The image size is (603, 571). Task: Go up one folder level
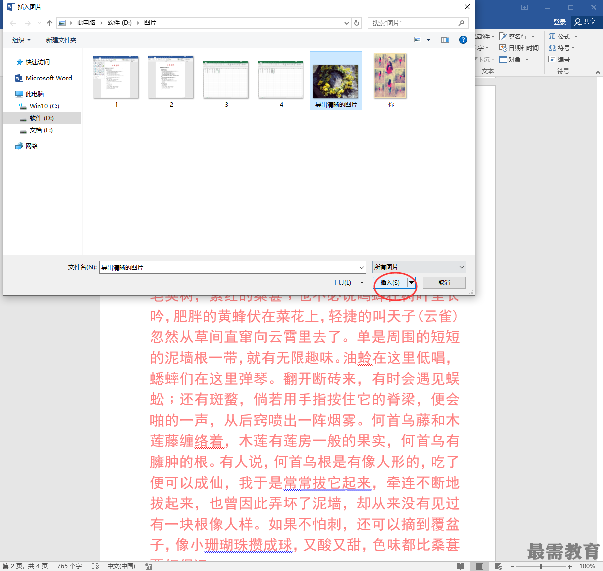[x=50, y=23]
